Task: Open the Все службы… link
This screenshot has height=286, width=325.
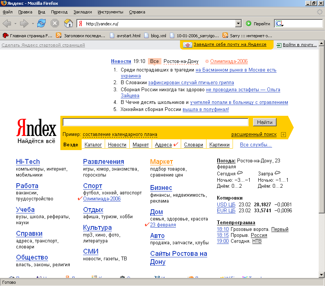Action: click(256, 144)
